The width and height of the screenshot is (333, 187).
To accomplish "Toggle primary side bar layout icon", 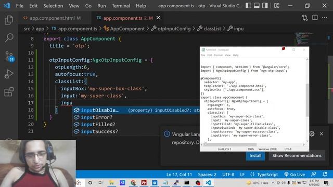I will [x=248, y=6].
